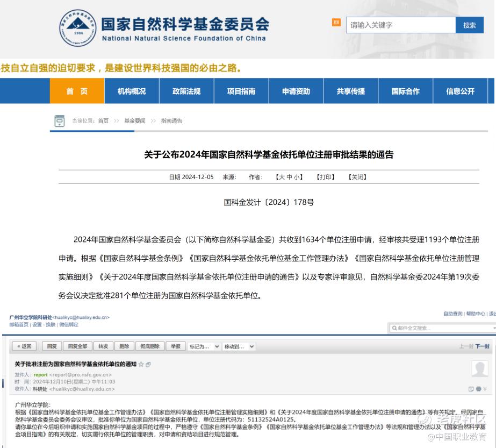
Task: Open the 信息公开 menu
Action: pos(460,91)
